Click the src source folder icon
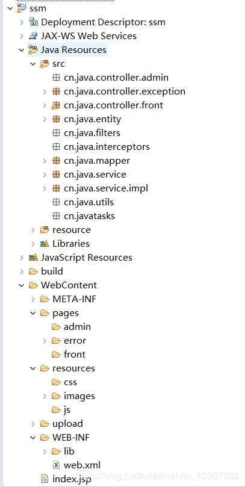This screenshot has width=245, height=487. click(45, 64)
